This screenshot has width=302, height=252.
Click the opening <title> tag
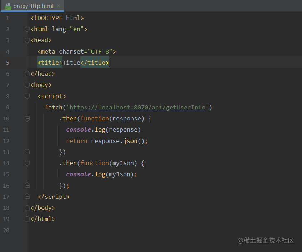[50, 63]
